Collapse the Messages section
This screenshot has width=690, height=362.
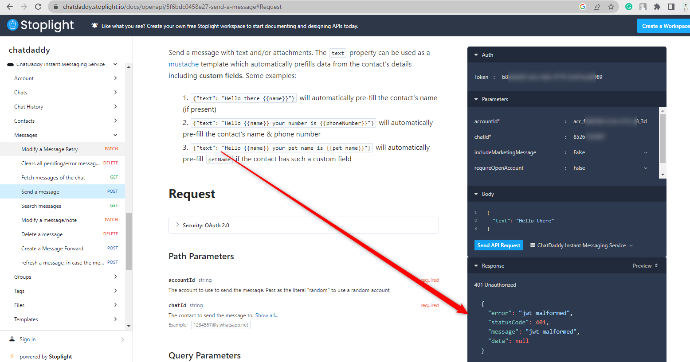coord(63,135)
